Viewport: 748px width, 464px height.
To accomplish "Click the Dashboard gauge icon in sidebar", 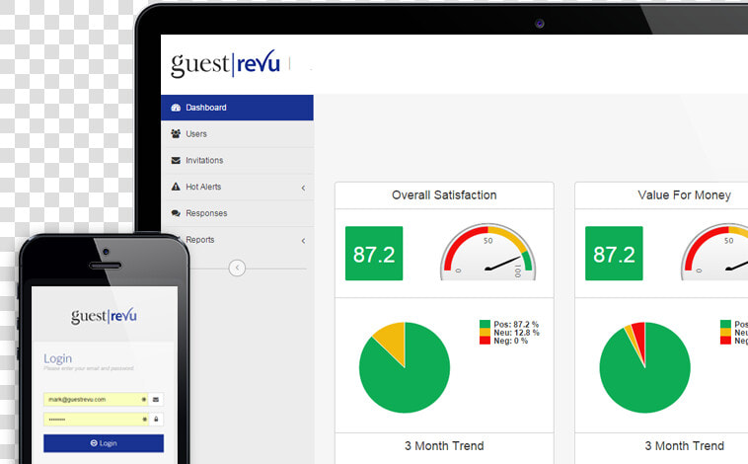I will pos(176,108).
